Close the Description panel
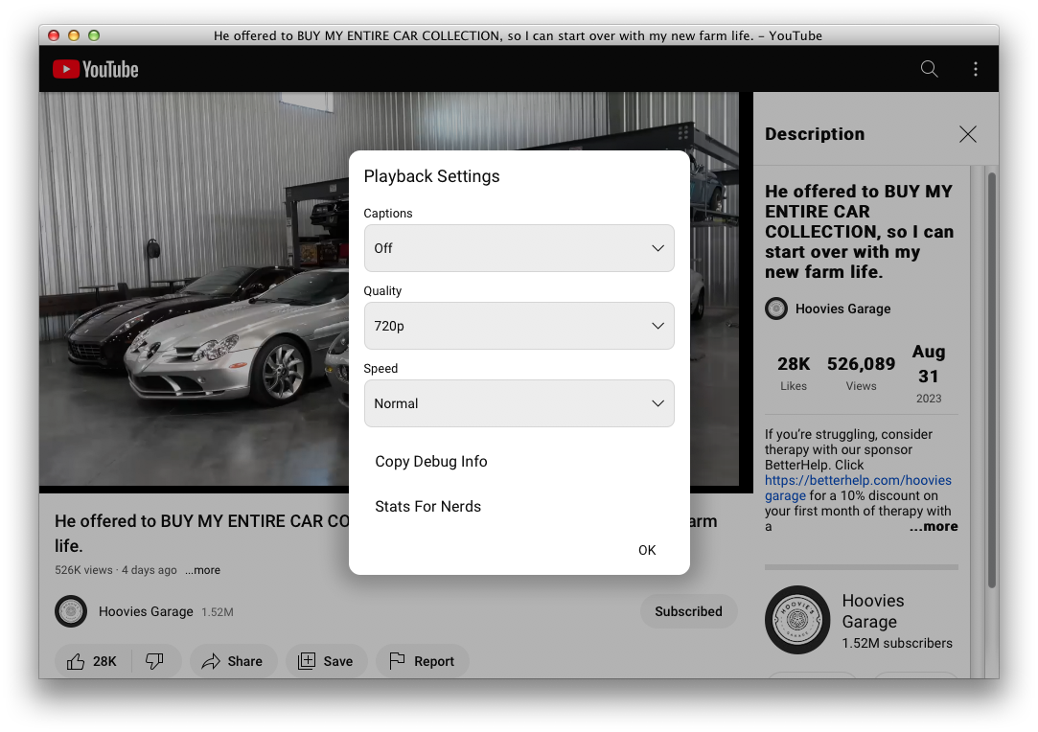This screenshot has height=732, width=1038. point(967,134)
